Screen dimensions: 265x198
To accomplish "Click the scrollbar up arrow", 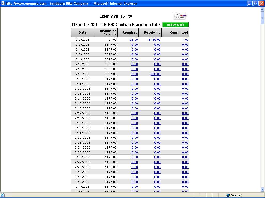I will tap(262, 10).
